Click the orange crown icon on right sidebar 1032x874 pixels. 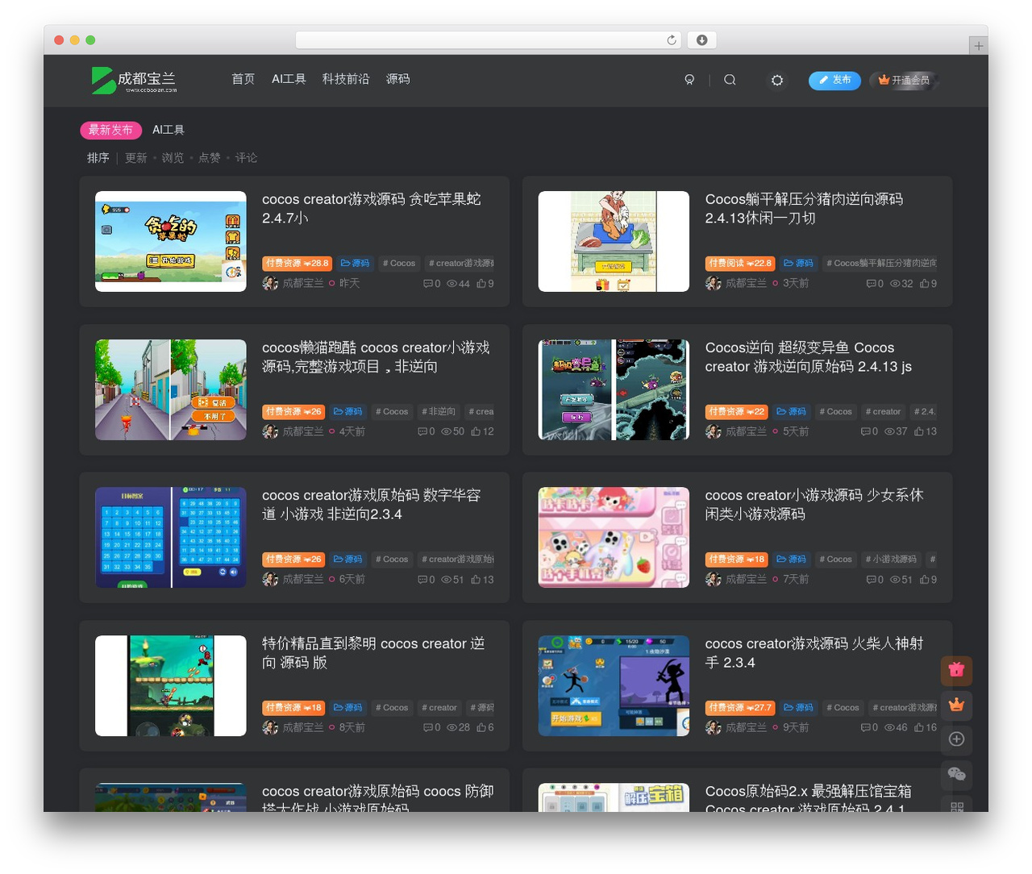coord(956,705)
